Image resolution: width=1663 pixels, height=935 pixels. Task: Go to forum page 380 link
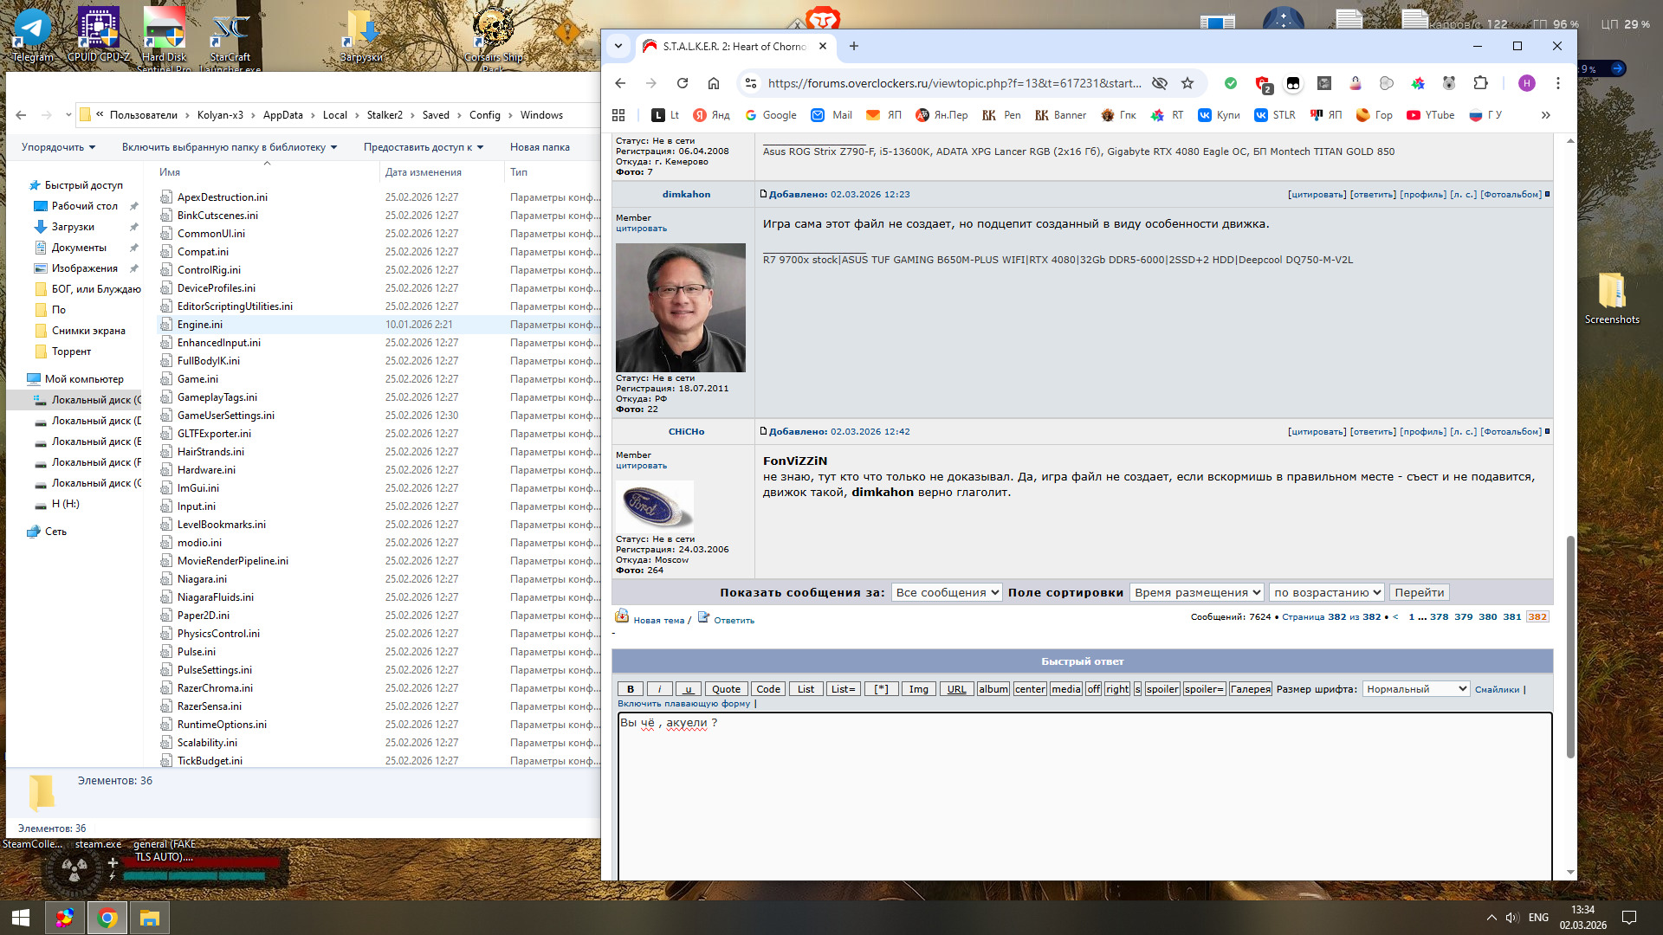1488,617
